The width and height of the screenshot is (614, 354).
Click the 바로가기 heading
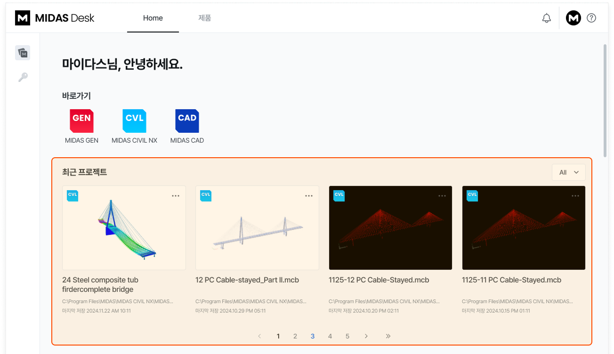(x=77, y=96)
